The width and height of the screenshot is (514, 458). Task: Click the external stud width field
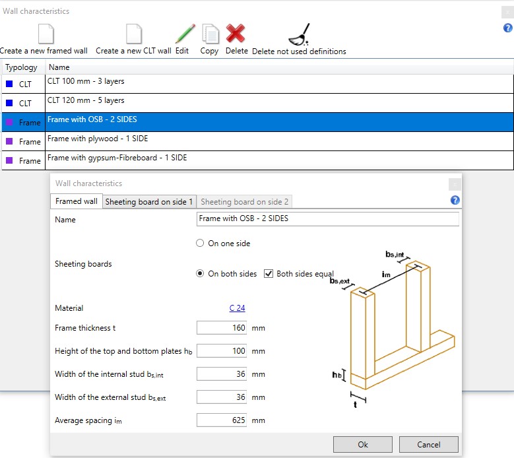tap(222, 397)
